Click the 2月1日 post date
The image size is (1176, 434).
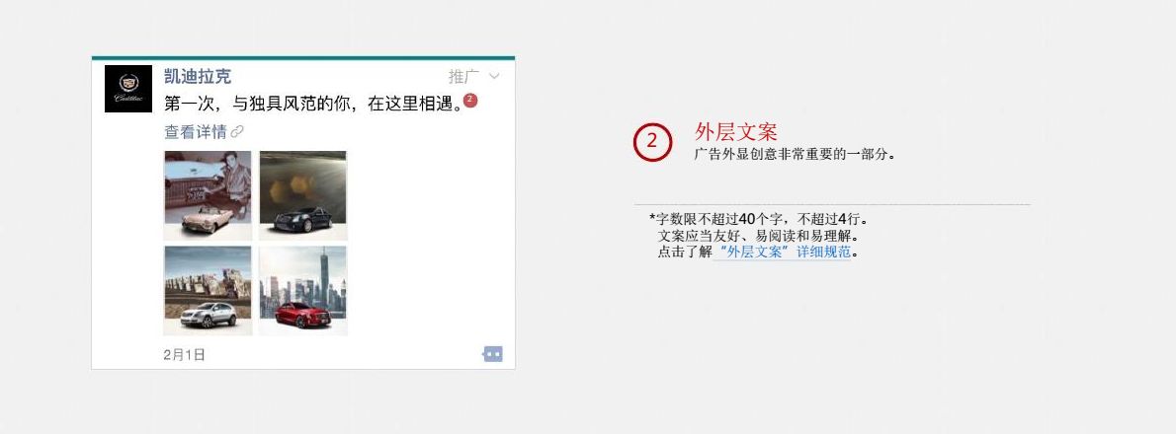click(185, 355)
